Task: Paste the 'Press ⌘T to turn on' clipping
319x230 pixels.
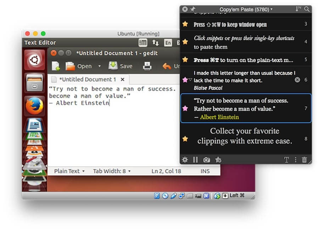Action: (246, 60)
